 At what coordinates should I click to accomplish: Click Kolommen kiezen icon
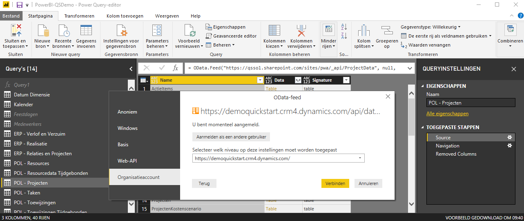274,31
